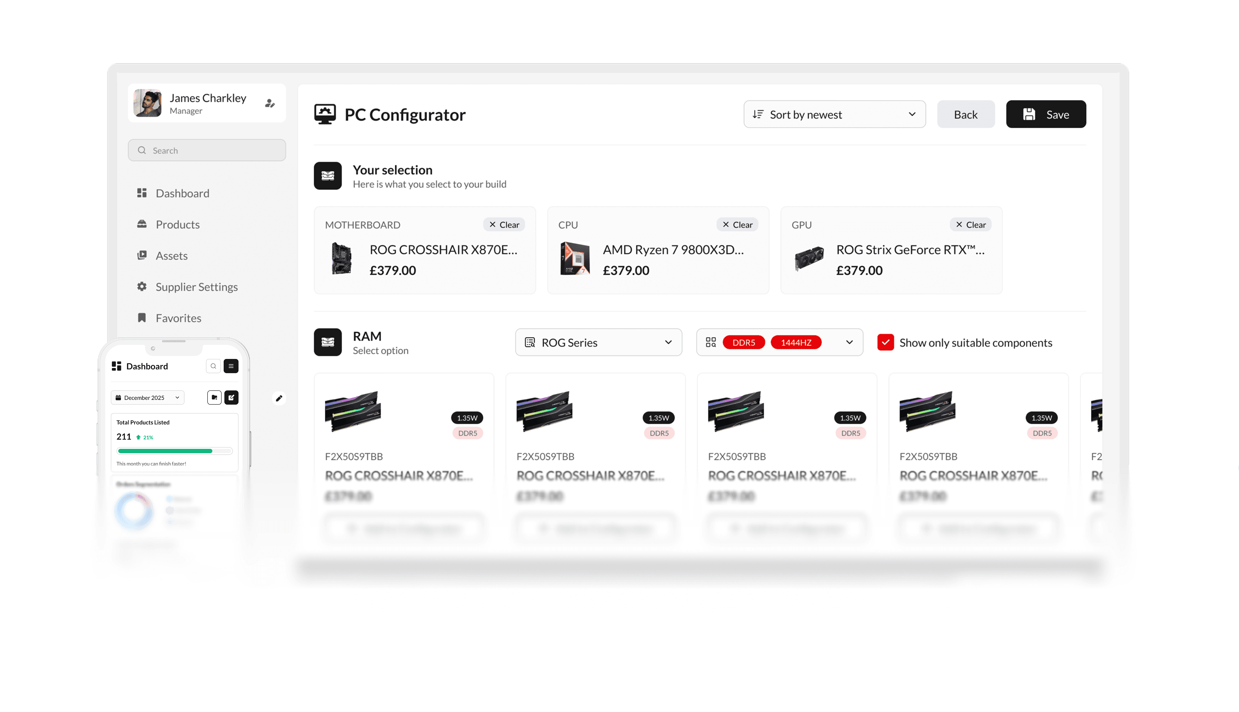Click F2X50S9TBB code on the third RAM card
The width and height of the screenshot is (1239, 712).
[737, 456]
